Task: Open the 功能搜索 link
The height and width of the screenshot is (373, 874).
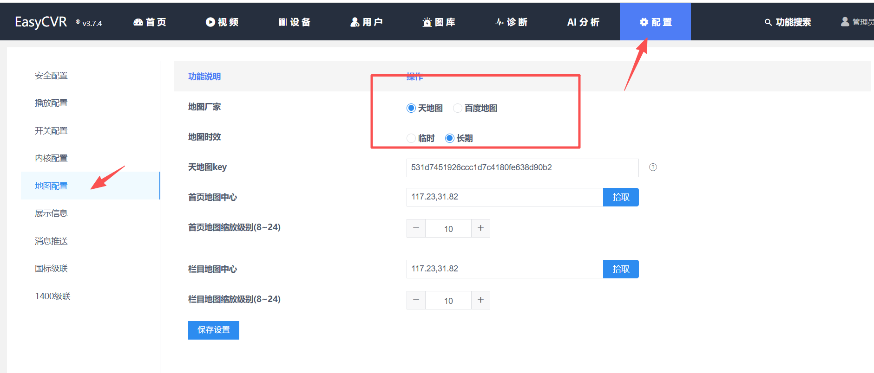Action: click(793, 22)
